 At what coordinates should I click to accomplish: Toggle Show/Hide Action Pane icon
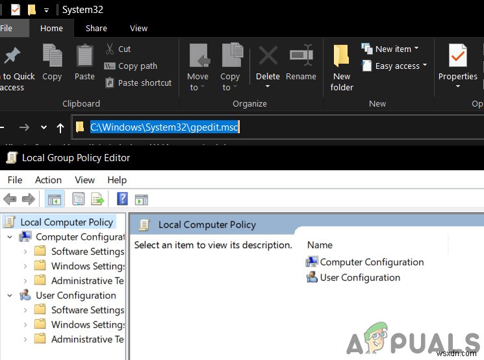tap(142, 199)
